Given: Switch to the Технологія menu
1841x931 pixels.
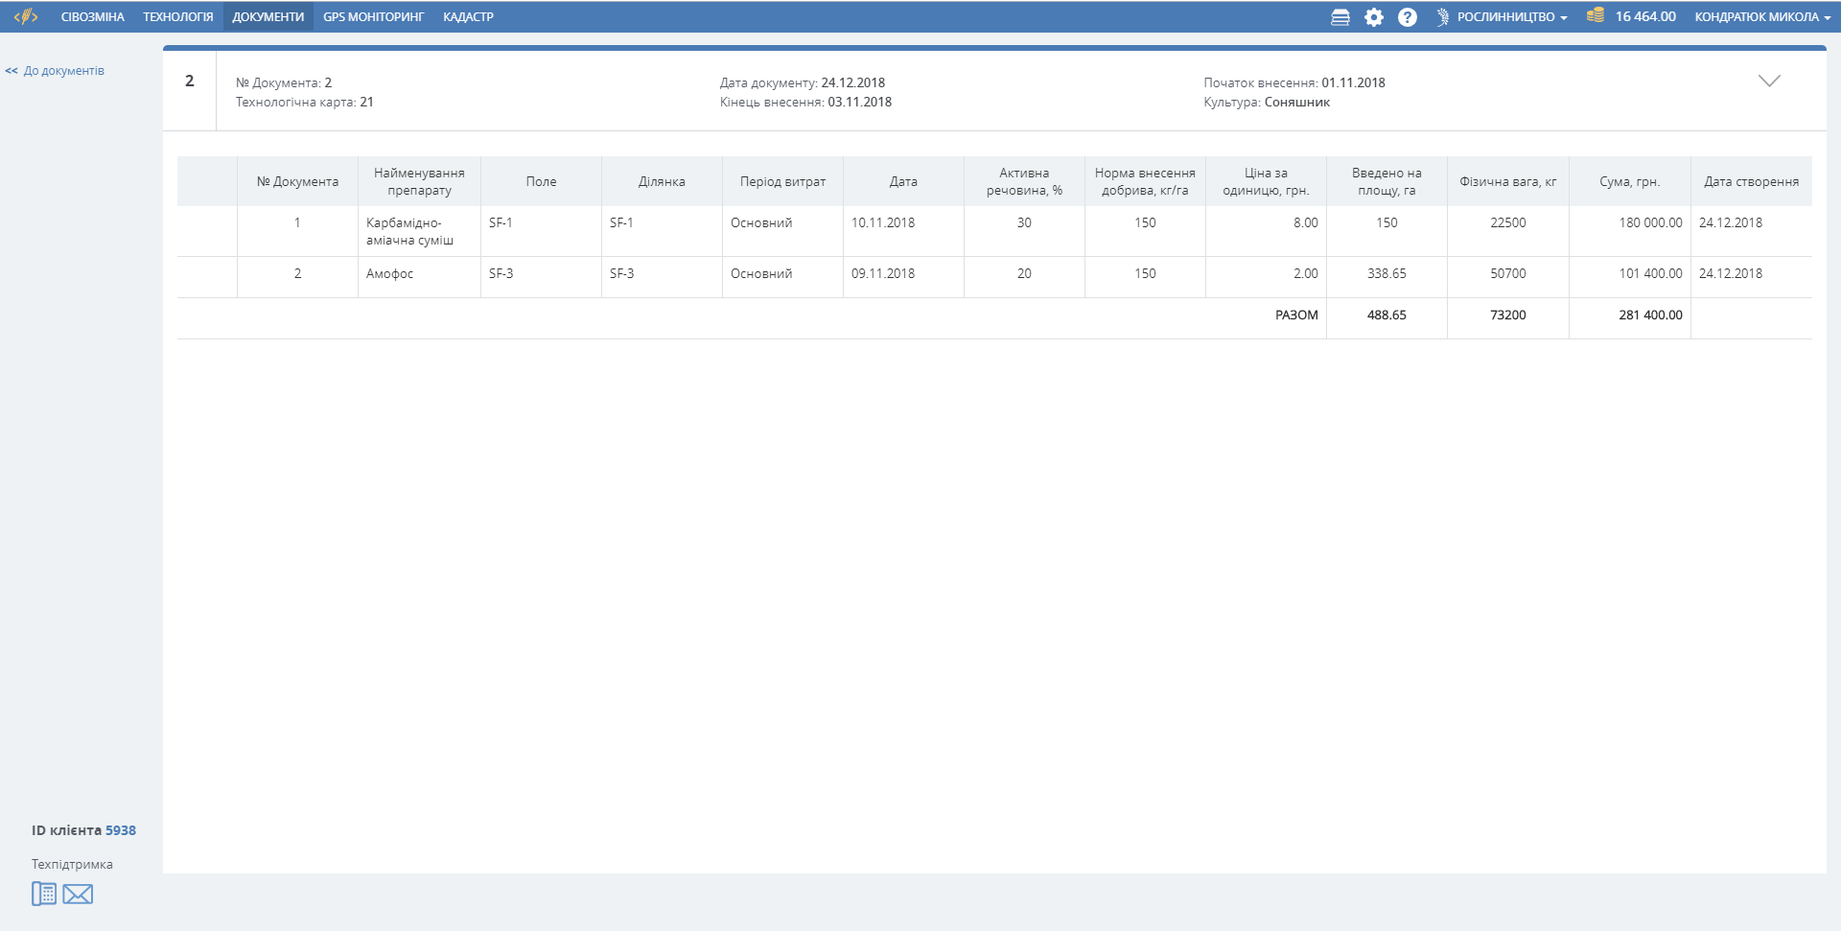Looking at the screenshot, I should [178, 17].
